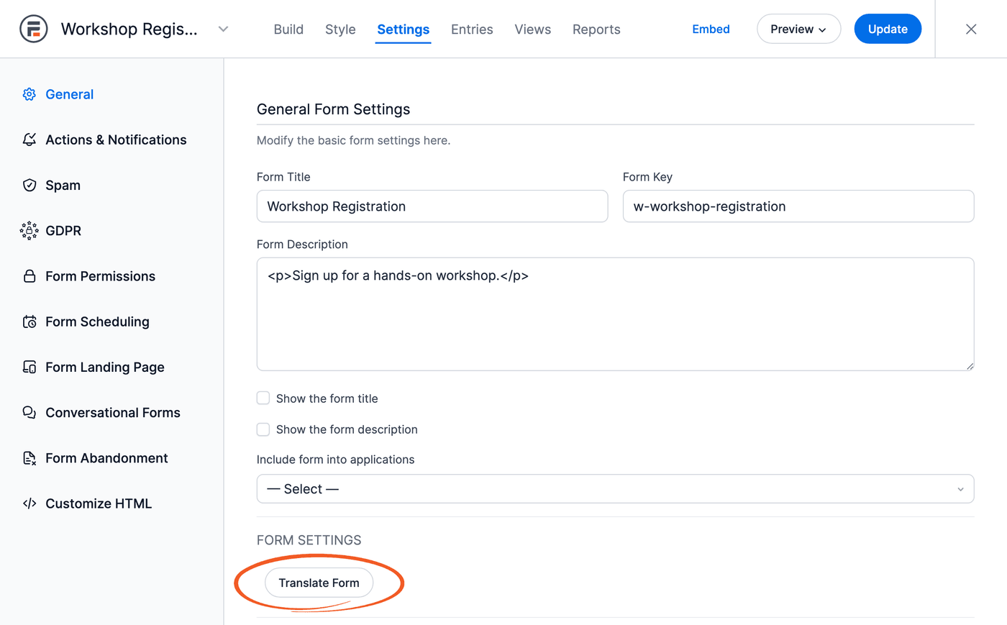This screenshot has height=625, width=1007.
Task: Switch to the Style tab
Action: [x=340, y=29]
